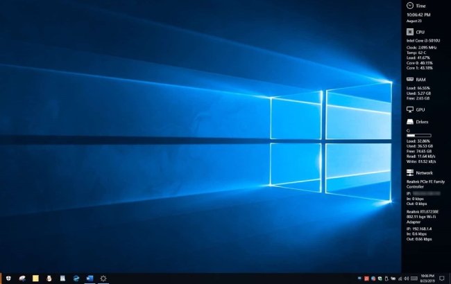This screenshot has width=451, height=284.
Task: Open the Calculator taskbar icon
Action: click(62, 278)
